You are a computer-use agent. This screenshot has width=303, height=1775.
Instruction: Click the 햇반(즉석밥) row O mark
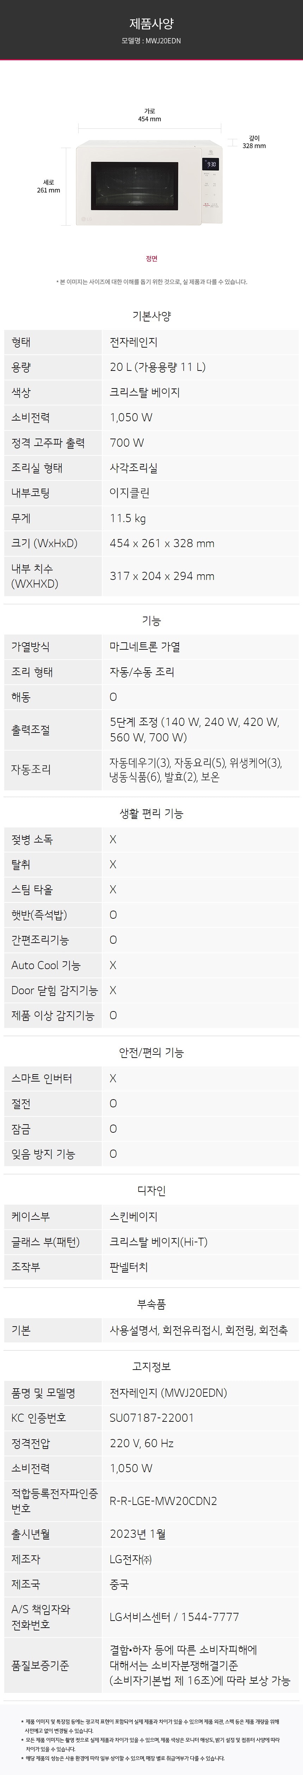[x=113, y=915]
